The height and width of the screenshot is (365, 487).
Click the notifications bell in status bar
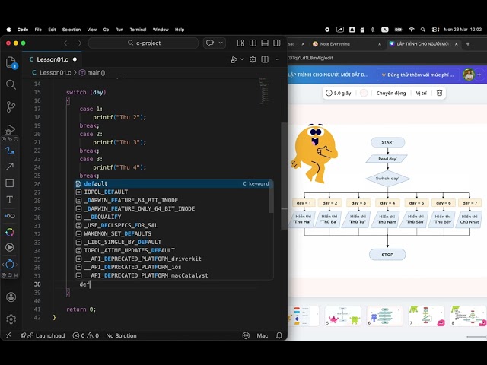[279, 335]
